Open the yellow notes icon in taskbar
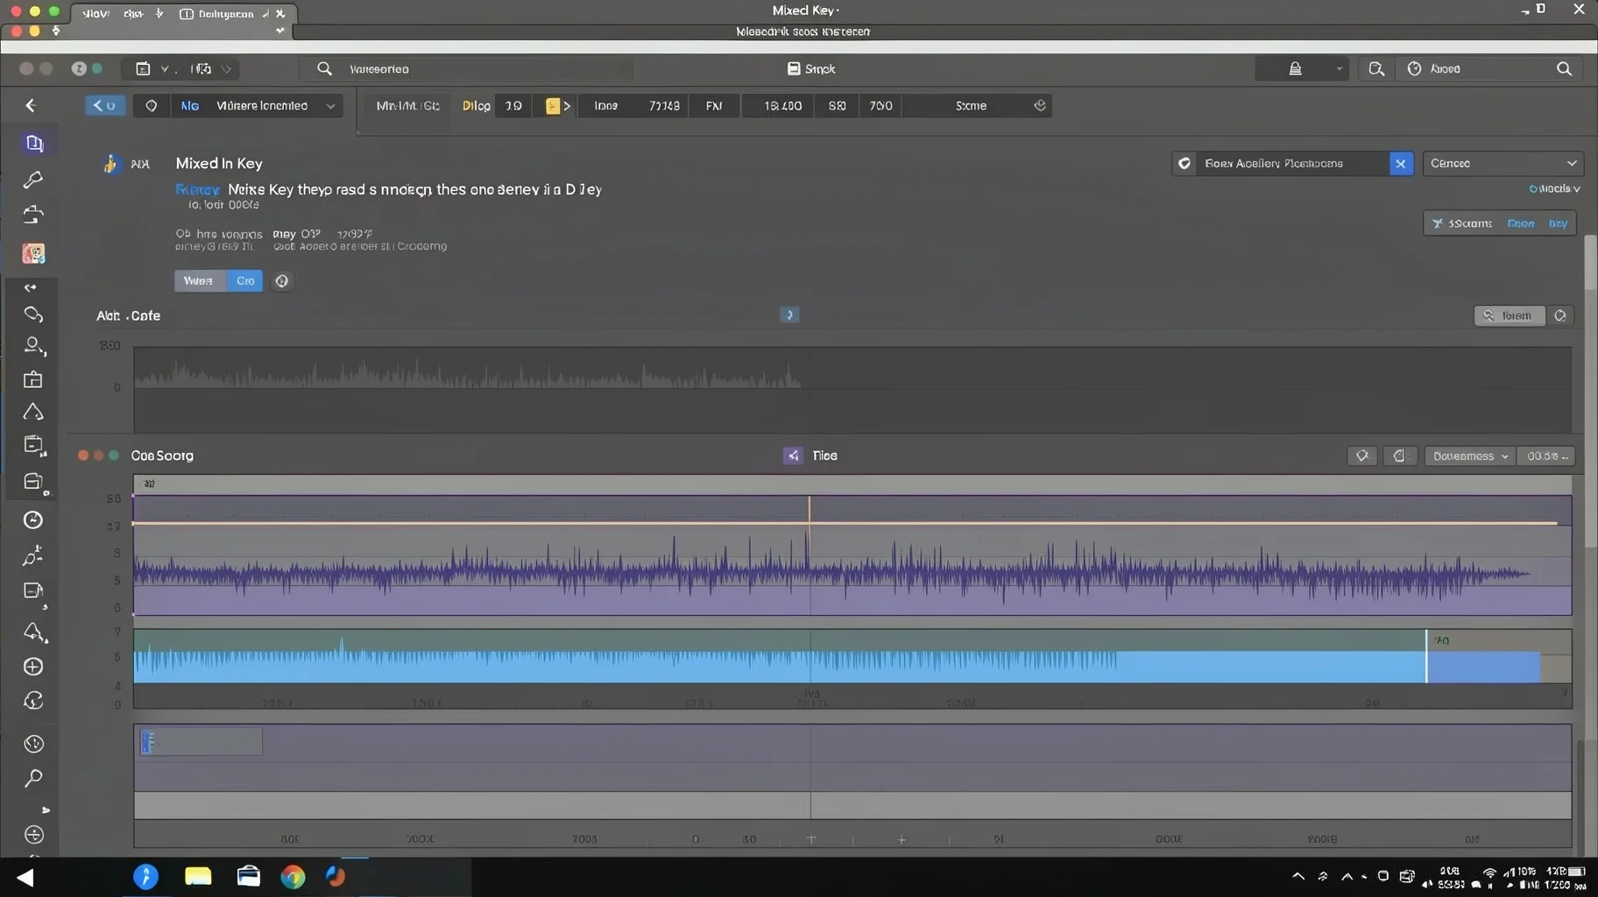This screenshot has width=1598, height=897. (198, 876)
